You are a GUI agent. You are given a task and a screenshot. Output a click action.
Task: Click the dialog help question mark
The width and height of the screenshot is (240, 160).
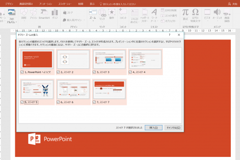pyautogui.click(x=169, y=35)
